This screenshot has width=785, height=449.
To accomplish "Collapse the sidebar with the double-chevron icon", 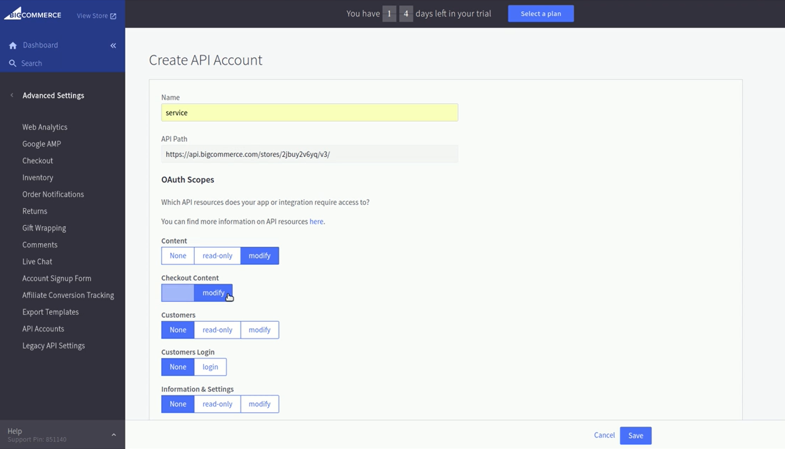I will 113,46.
